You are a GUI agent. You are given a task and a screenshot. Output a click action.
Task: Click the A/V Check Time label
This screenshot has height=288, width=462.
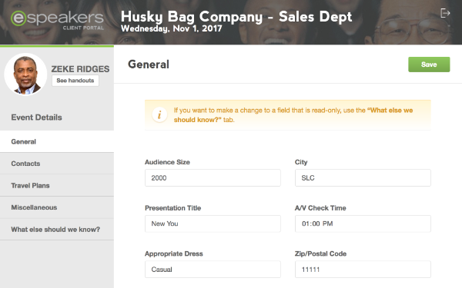pos(320,208)
